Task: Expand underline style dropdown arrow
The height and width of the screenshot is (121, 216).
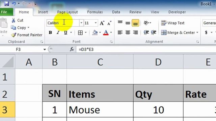Action: 71,33
